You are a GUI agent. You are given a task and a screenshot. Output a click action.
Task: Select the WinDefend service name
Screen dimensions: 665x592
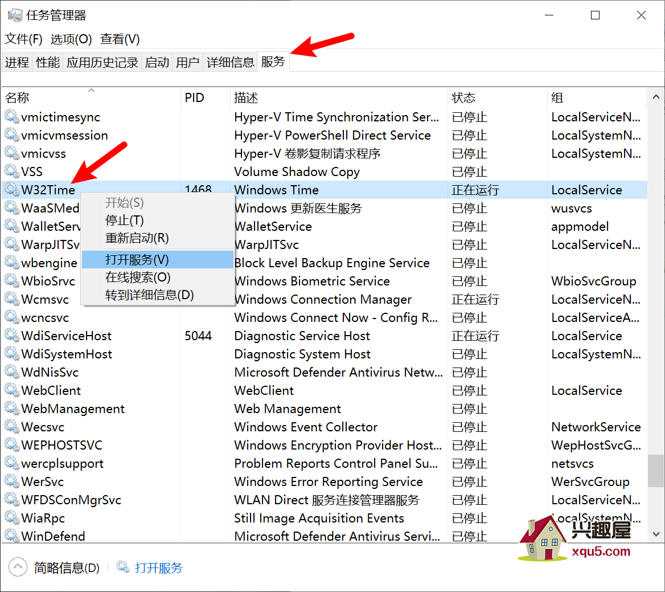coord(54,536)
